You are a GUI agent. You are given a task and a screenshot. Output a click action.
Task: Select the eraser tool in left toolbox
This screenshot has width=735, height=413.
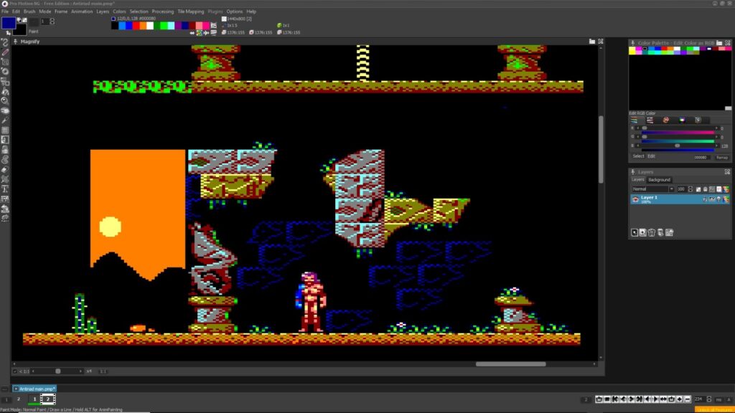click(x=5, y=169)
